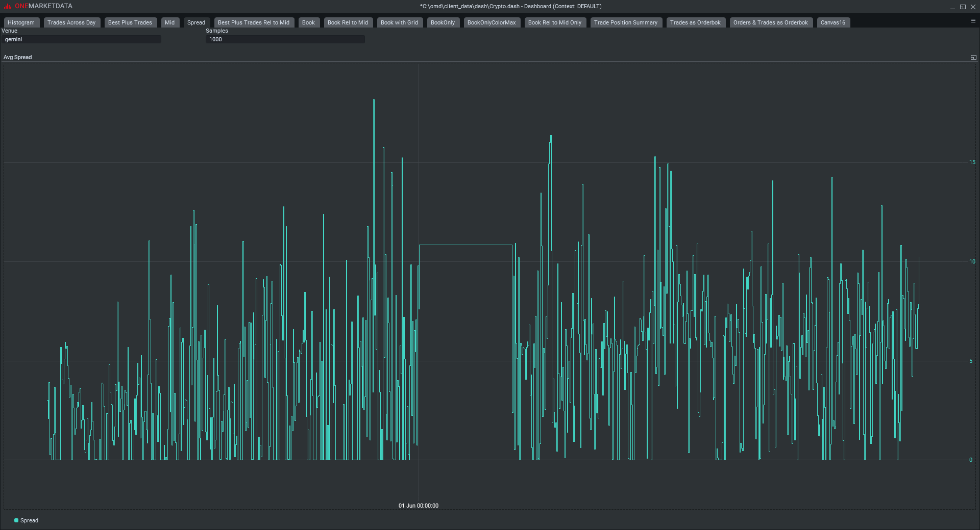Image resolution: width=980 pixels, height=530 pixels.
Task: Select the BookOnlyColorMax tab
Action: 492,22
